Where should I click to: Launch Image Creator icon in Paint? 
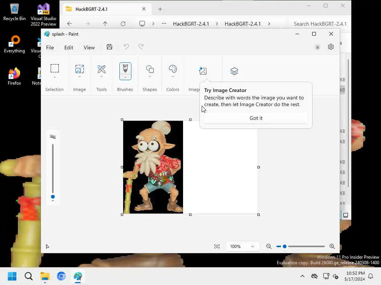[203, 71]
